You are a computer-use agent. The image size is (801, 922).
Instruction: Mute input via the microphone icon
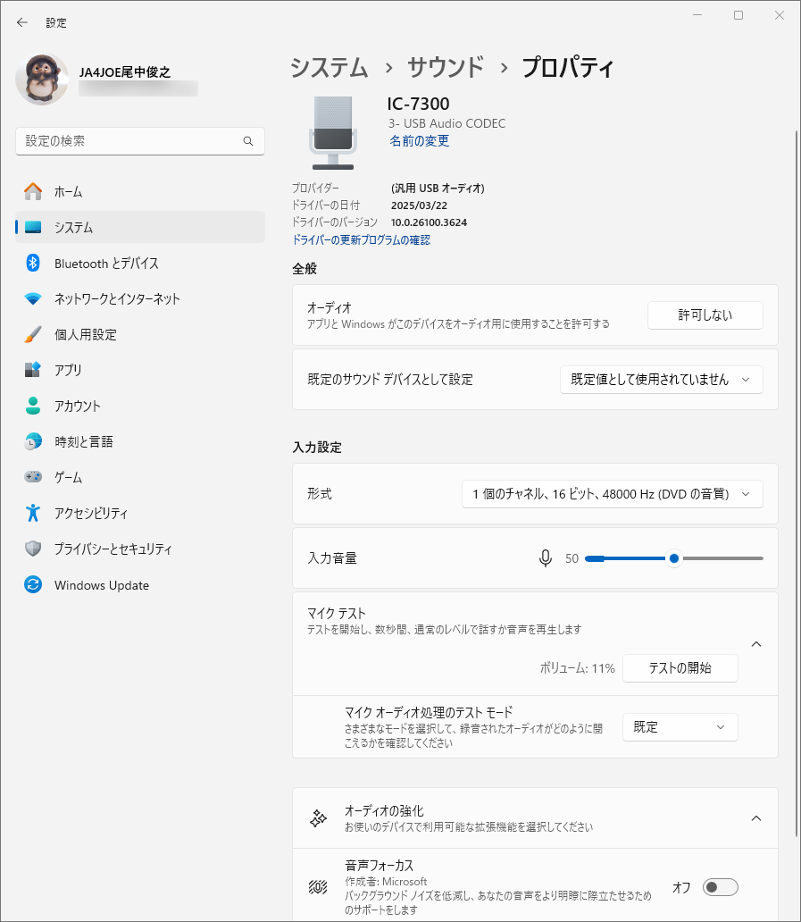coord(546,558)
